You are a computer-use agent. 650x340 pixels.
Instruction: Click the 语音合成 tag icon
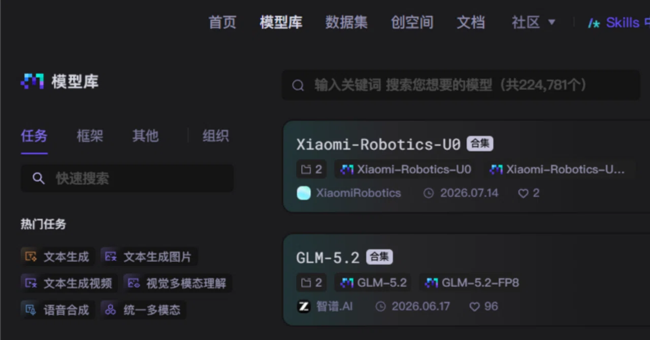click(31, 310)
